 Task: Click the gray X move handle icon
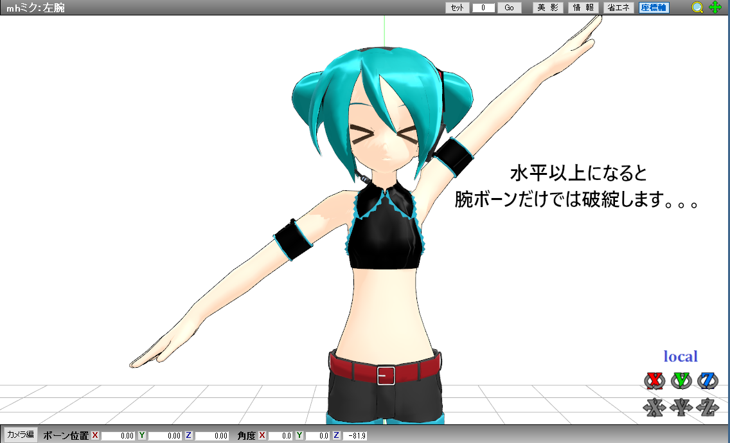655,407
